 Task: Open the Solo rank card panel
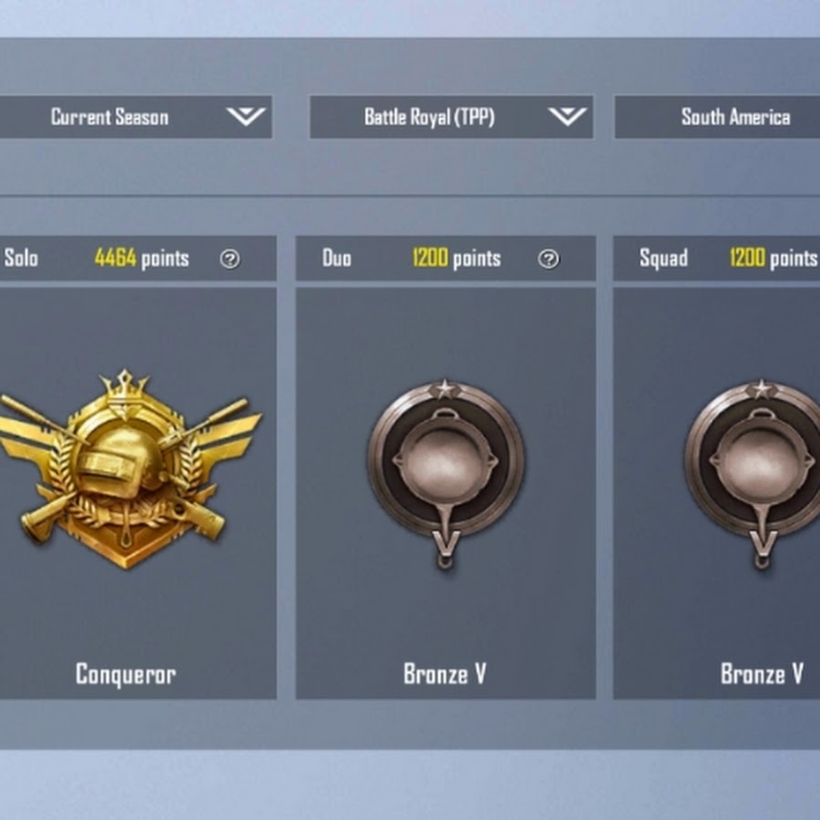(x=138, y=493)
